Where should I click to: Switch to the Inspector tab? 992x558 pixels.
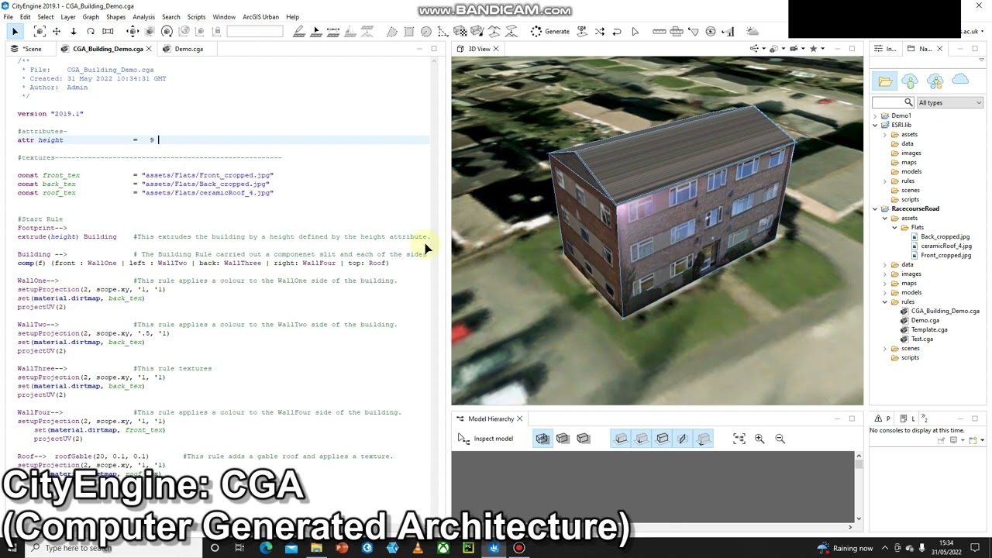tap(886, 49)
